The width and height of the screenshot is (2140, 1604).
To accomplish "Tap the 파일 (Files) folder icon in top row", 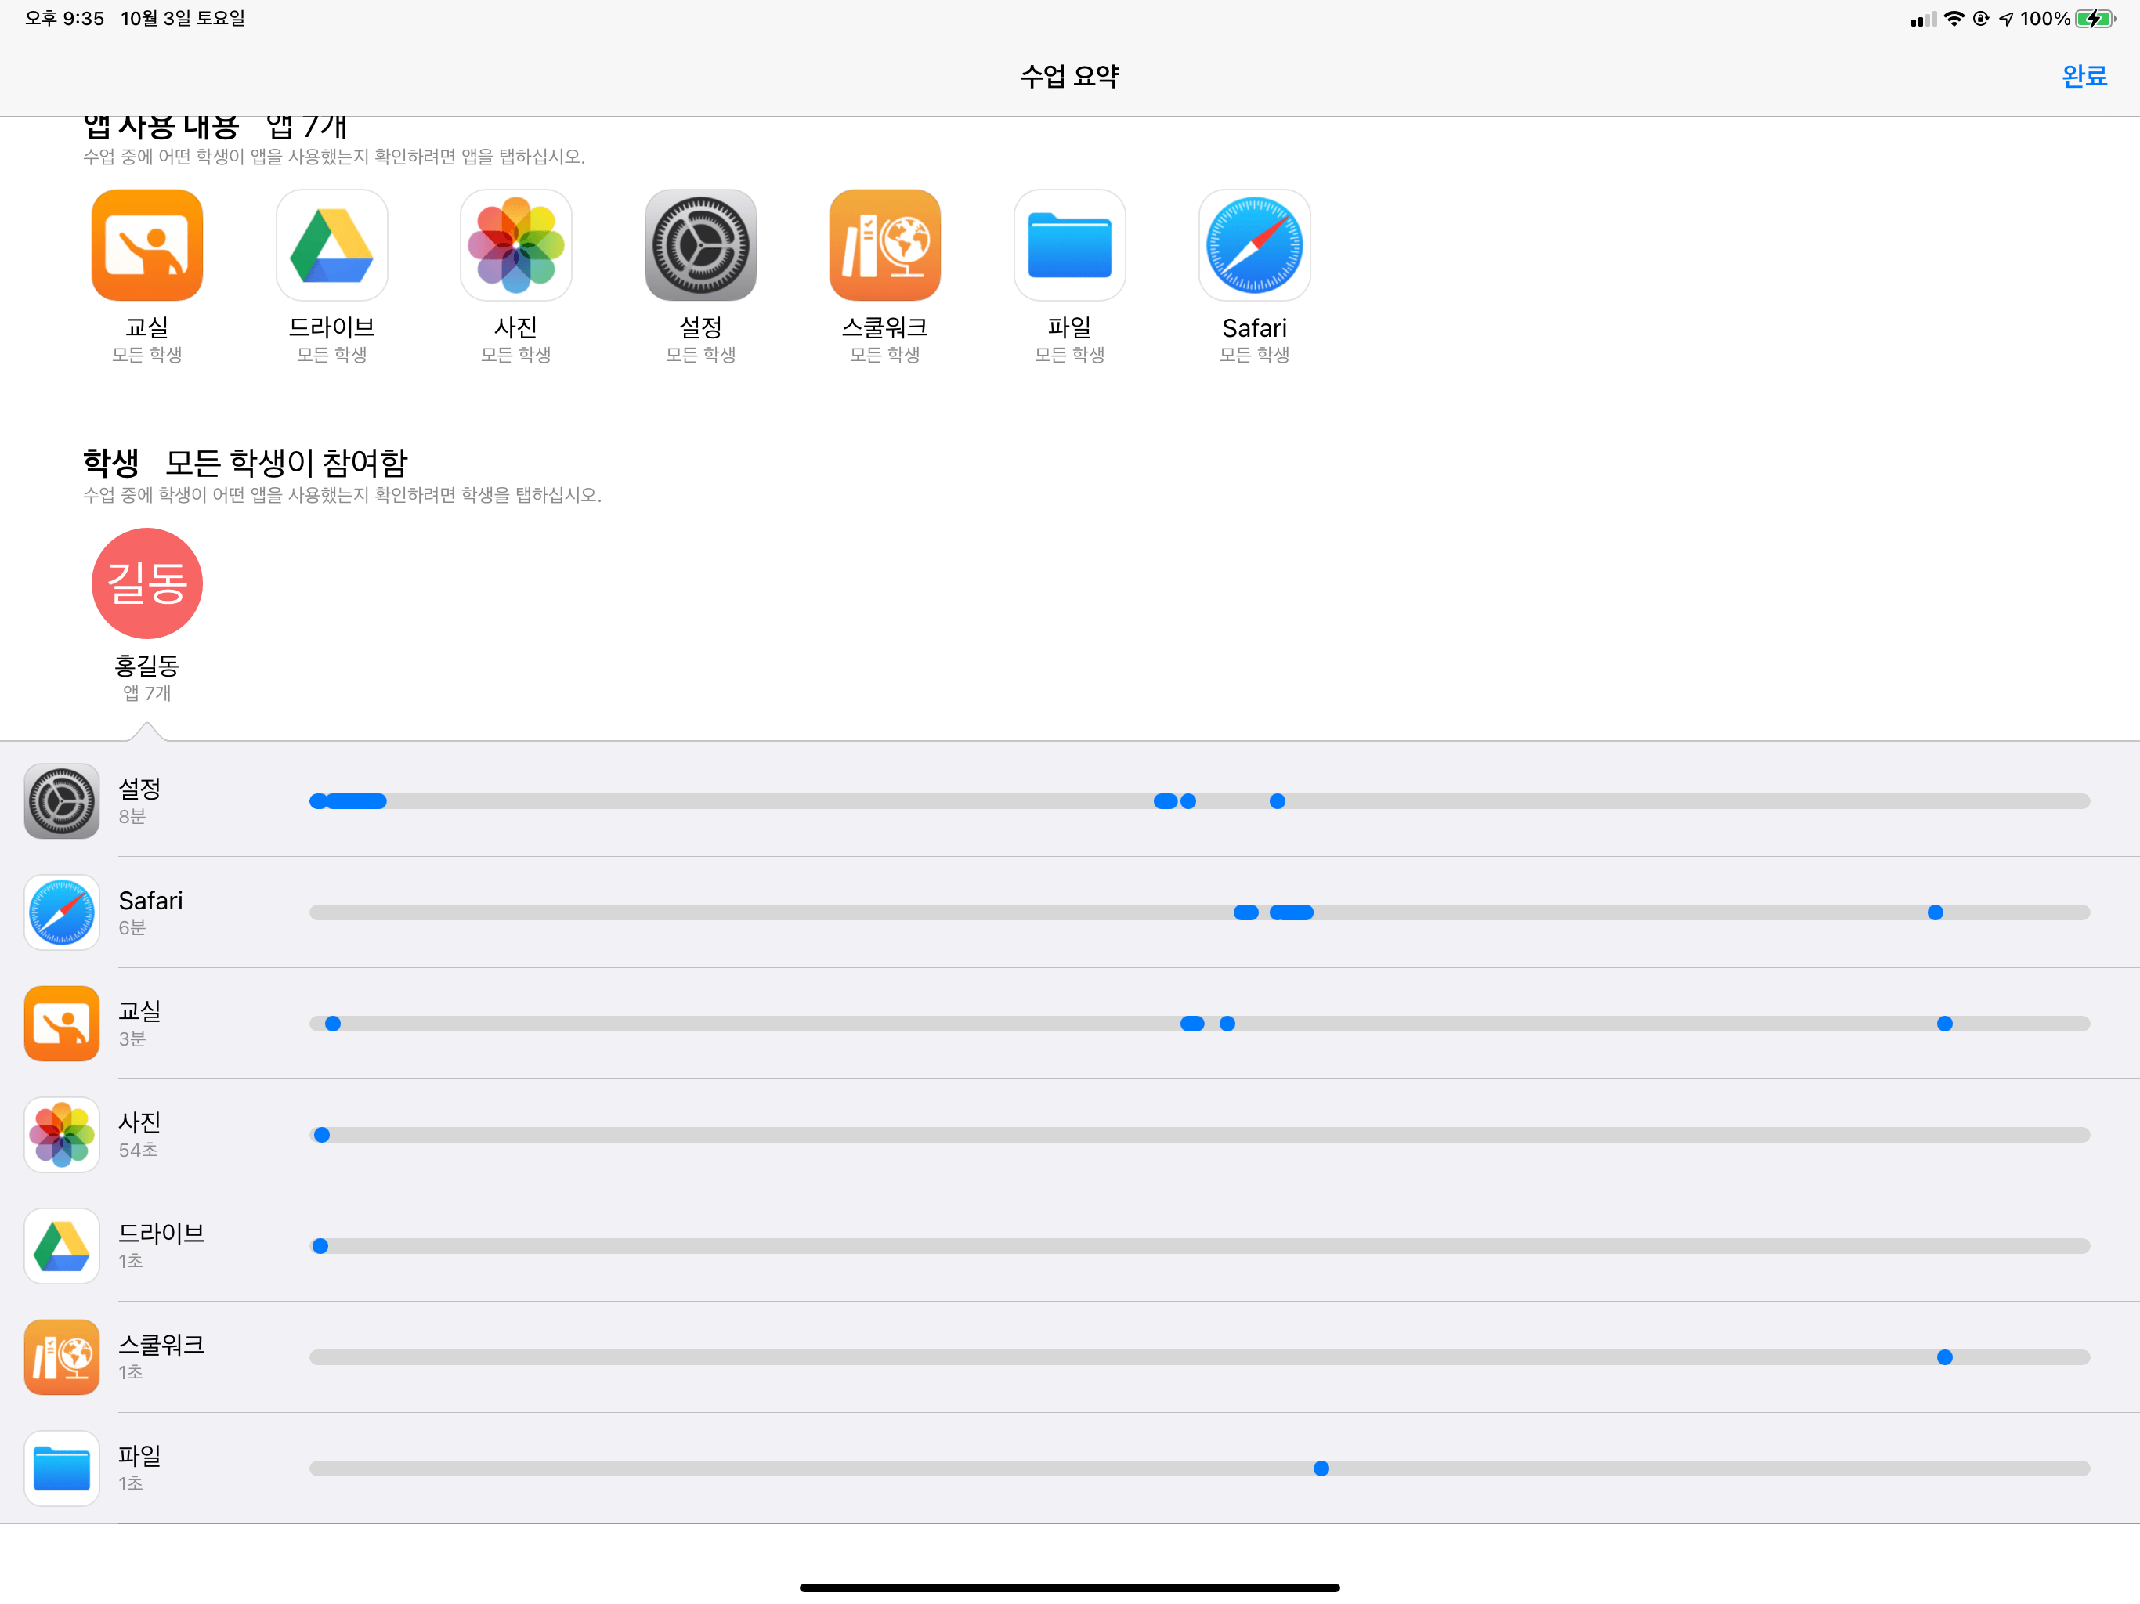I will [x=1069, y=245].
